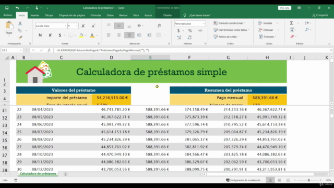Align cell text to the left
Screen dimensions: 334x188
click(x=109, y=35)
